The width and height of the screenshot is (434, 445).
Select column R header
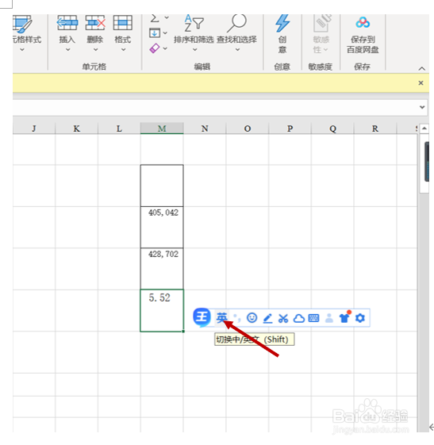point(375,129)
